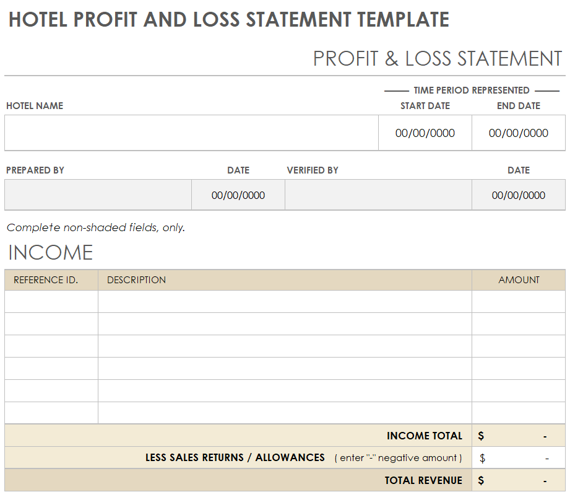Select first income row Reference ID cell

pyautogui.click(x=51, y=302)
